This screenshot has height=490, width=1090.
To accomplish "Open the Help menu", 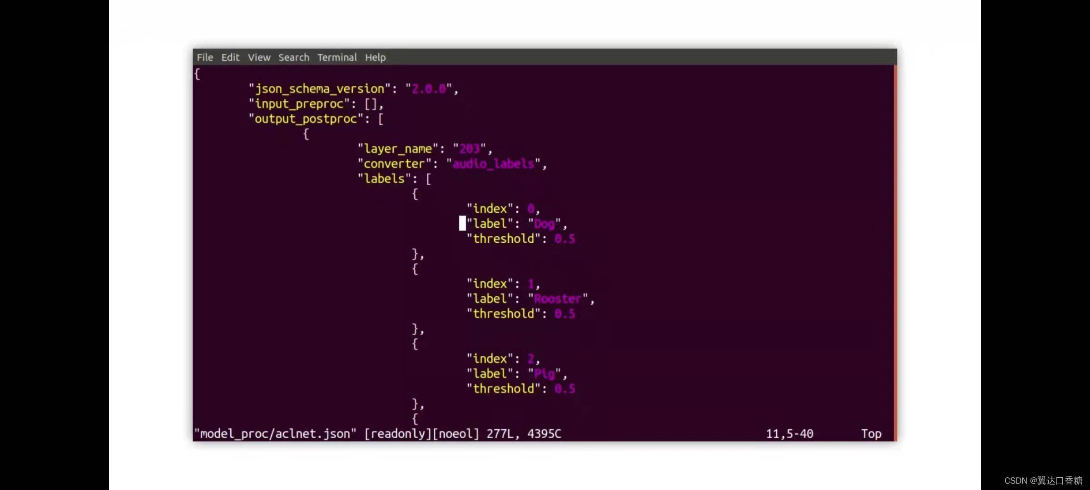I will click(x=375, y=58).
